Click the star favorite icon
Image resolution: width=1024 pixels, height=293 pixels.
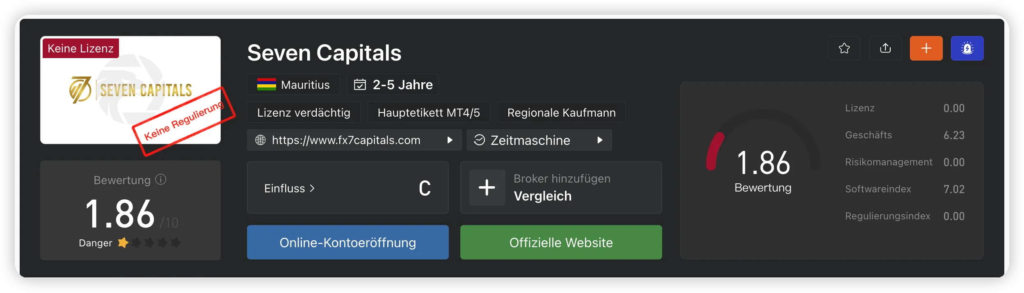[x=844, y=48]
